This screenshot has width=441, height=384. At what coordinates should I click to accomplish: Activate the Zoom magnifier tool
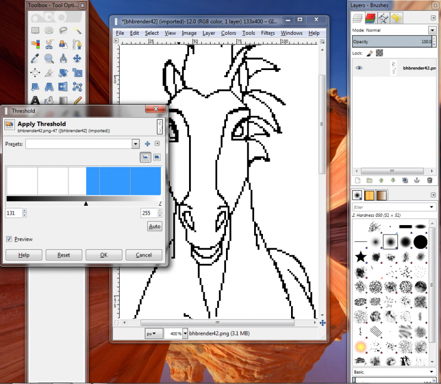(x=49, y=58)
